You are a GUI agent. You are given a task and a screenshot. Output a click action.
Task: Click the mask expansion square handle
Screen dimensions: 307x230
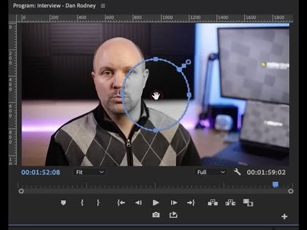tap(184, 66)
